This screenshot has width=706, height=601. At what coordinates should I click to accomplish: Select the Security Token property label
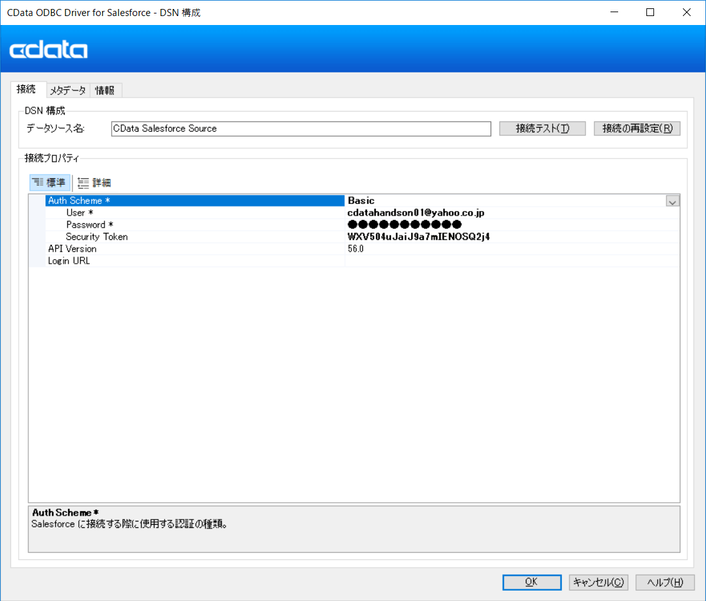click(x=97, y=237)
